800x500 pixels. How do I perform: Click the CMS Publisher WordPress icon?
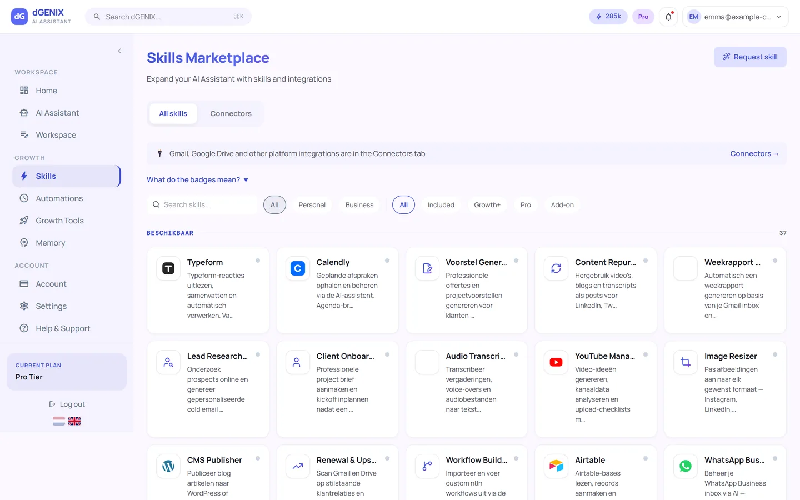(x=168, y=466)
